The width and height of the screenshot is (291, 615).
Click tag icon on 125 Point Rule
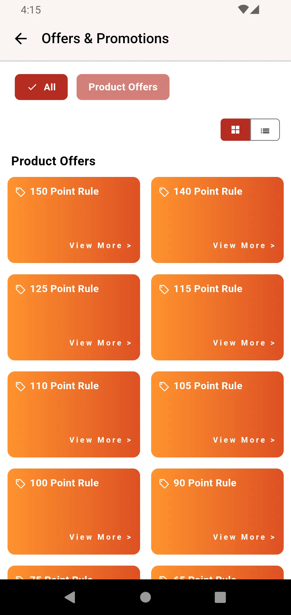(20, 289)
